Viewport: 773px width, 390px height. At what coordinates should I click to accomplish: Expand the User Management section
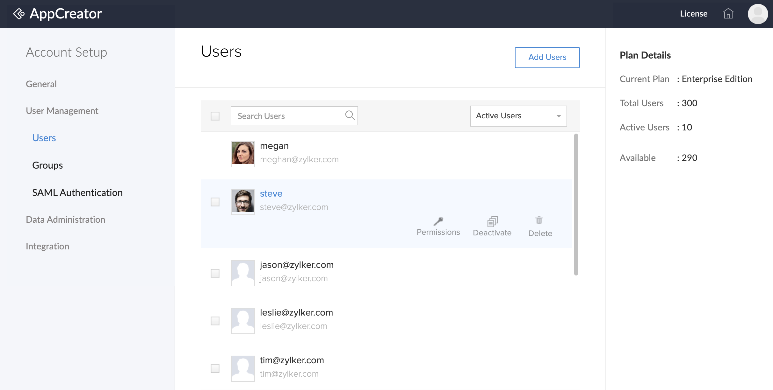(x=62, y=110)
